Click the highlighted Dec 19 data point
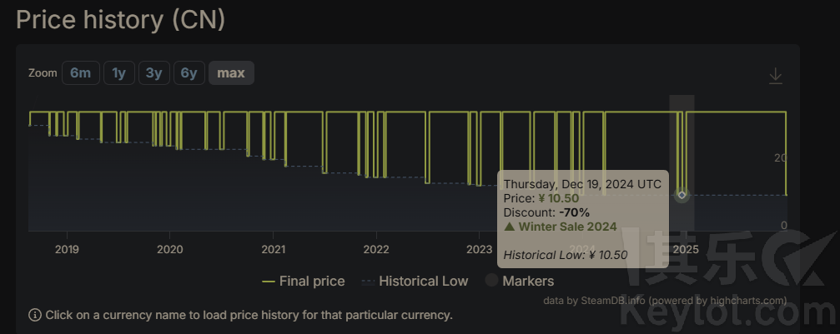The height and width of the screenshot is (334, 840). point(682,195)
